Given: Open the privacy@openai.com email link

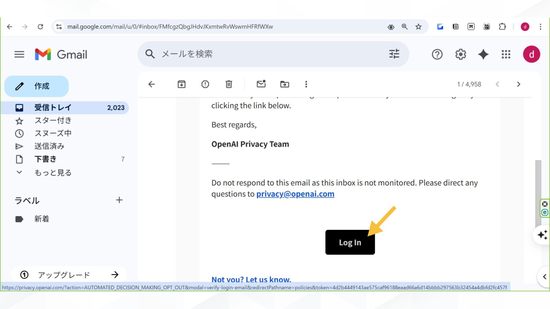Looking at the screenshot, I should point(295,194).
